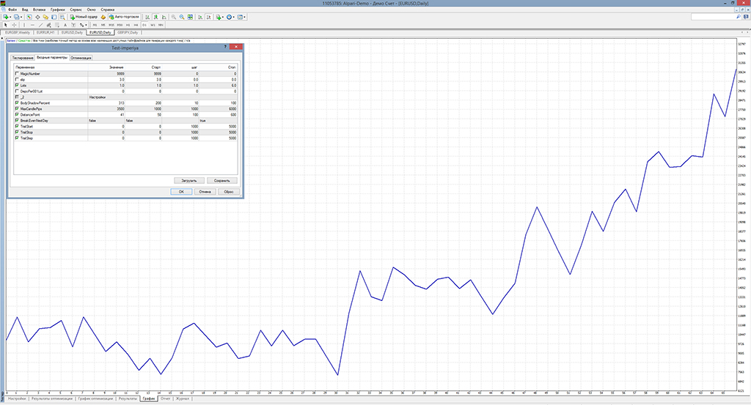
Task: Open the Сервис menu
Action: point(76,10)
